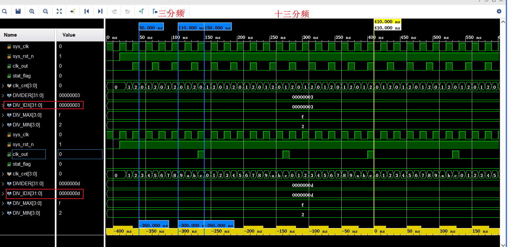The width and height of the screenshot is (511, 247).
Task: Select the blue 150.000 ns marker label
Action: [x=218, y=28]
